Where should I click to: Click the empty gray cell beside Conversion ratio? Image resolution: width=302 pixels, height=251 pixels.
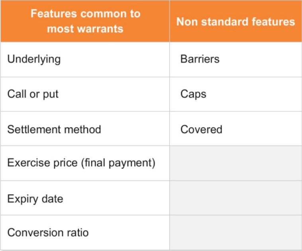(235, 233)
